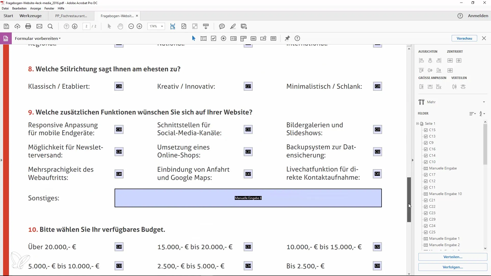Open form help question mark icon
This screenshot has width=491, height=276.
pyautogui.click(x=297, y=38)
